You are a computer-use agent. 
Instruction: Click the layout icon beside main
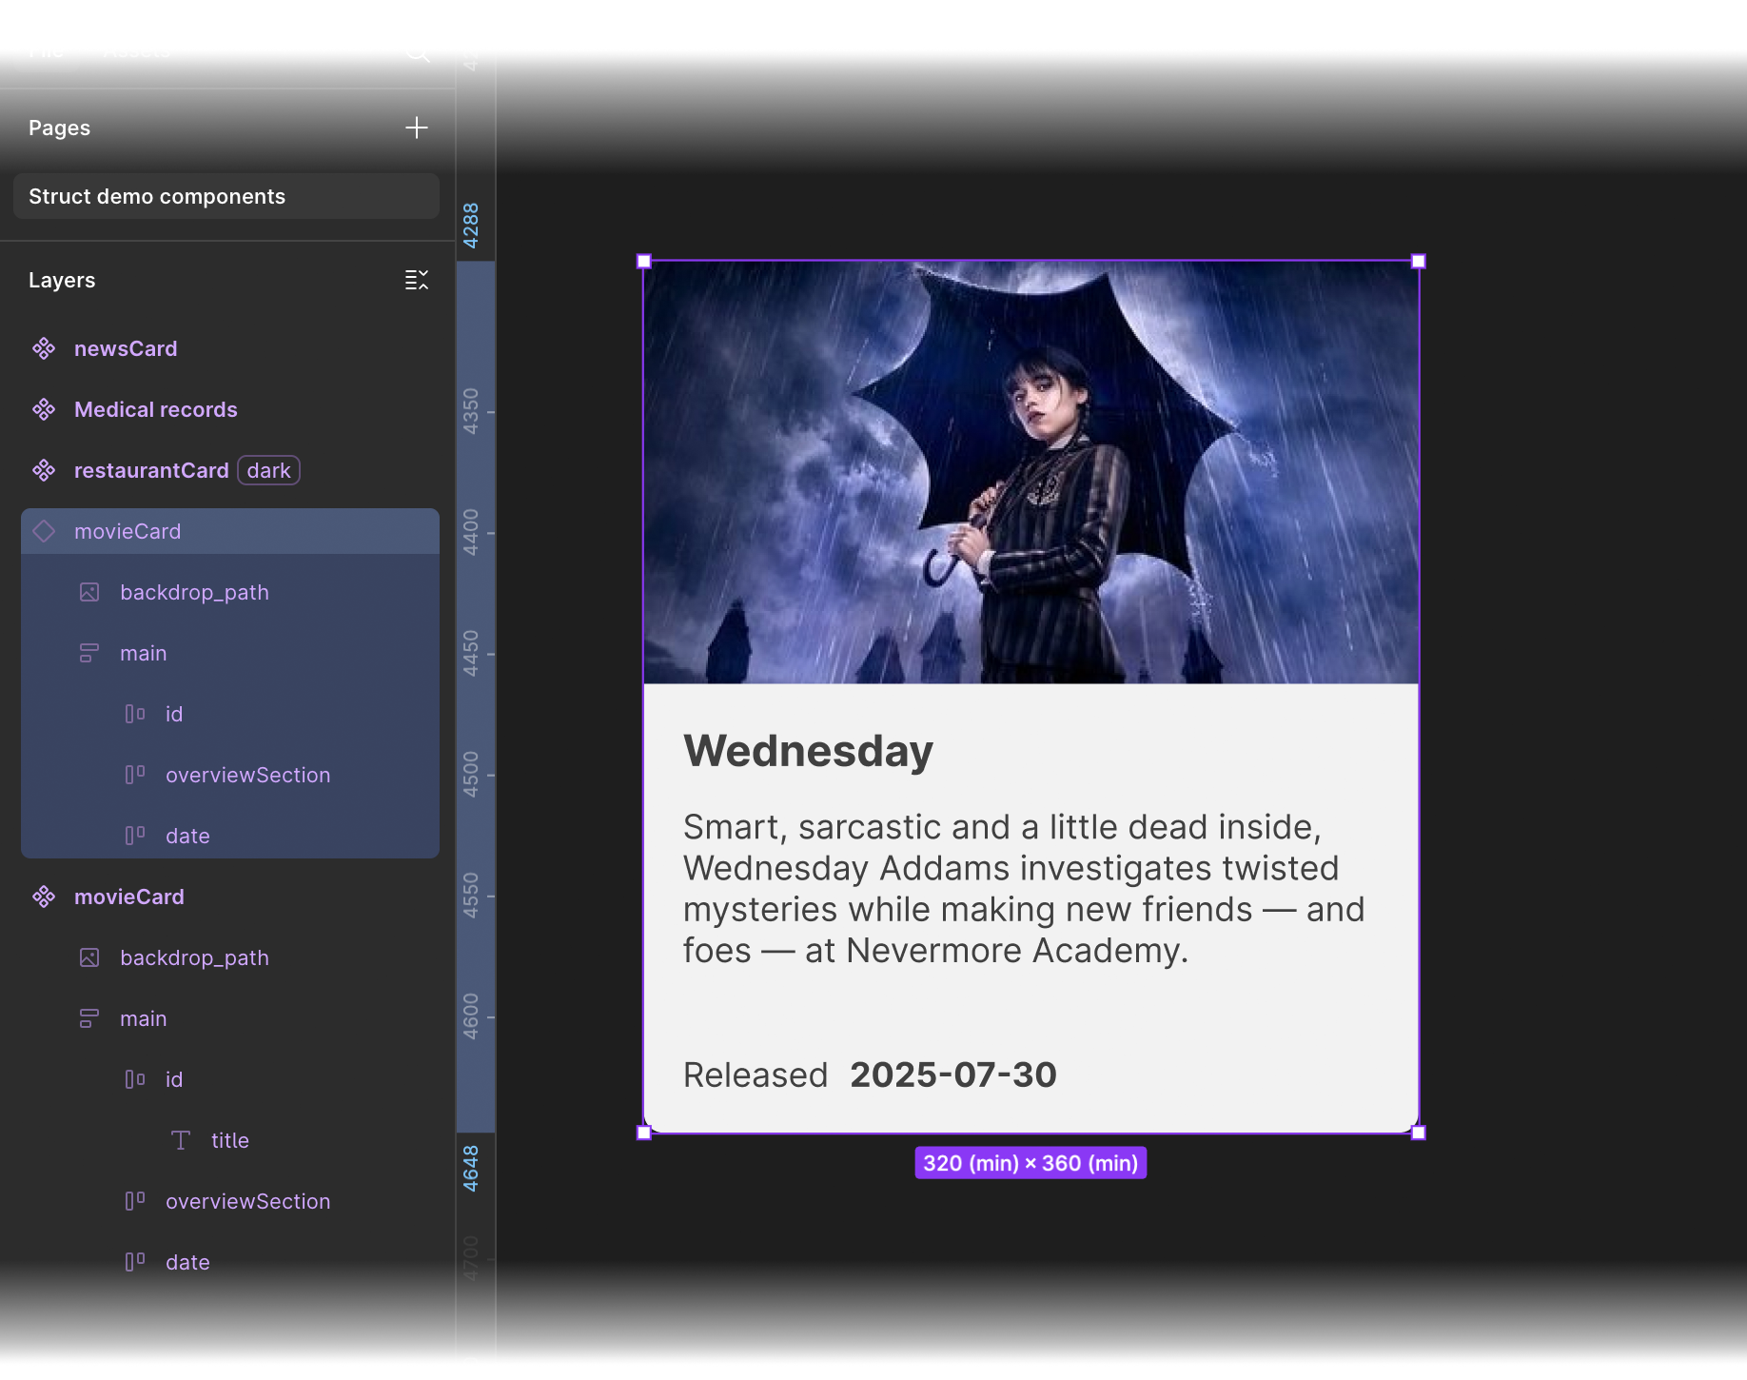(x=88, y=653)
